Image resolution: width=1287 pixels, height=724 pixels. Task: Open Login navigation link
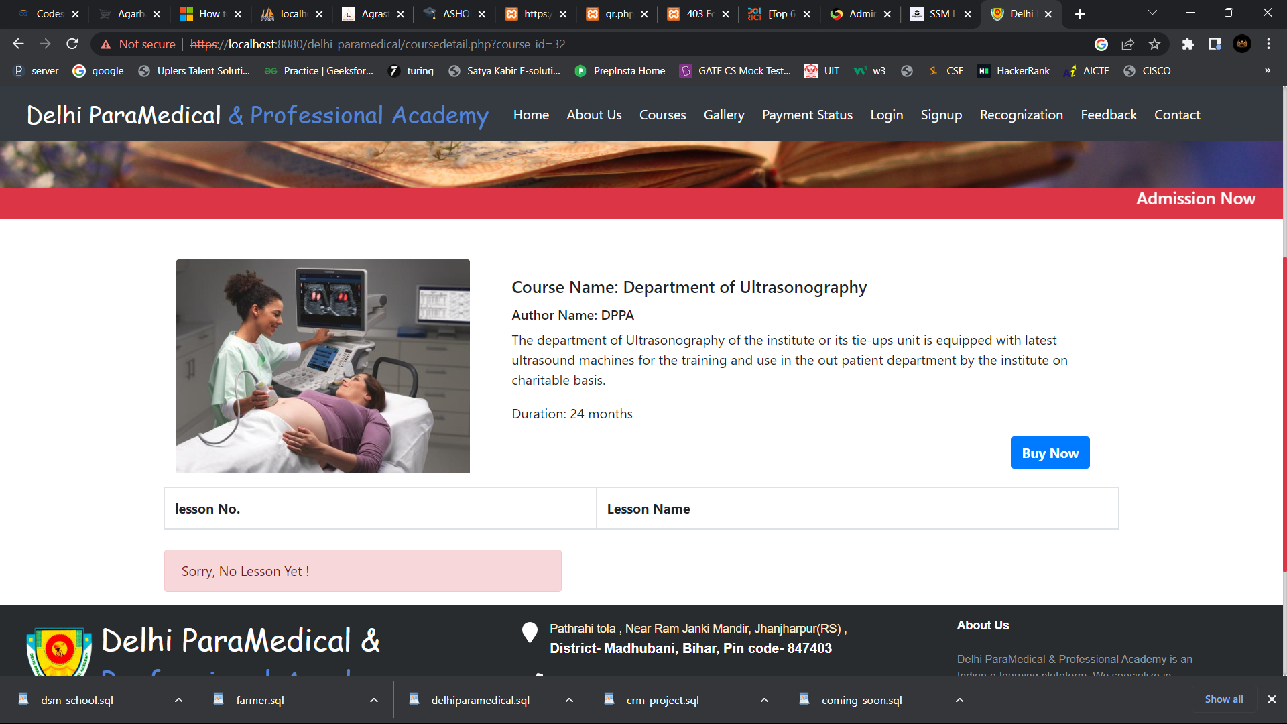886,115
